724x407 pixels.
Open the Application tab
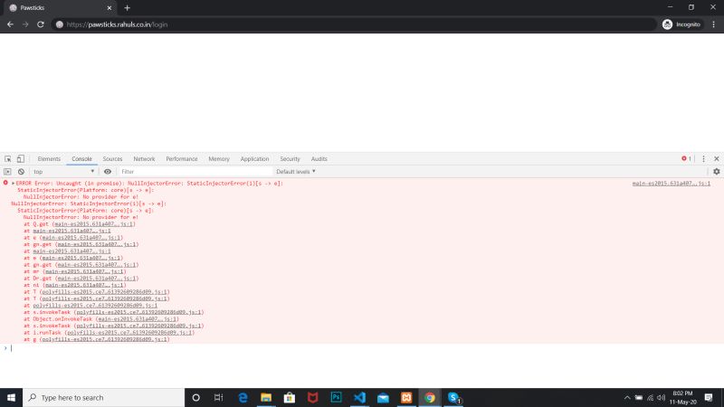[254, 159]
